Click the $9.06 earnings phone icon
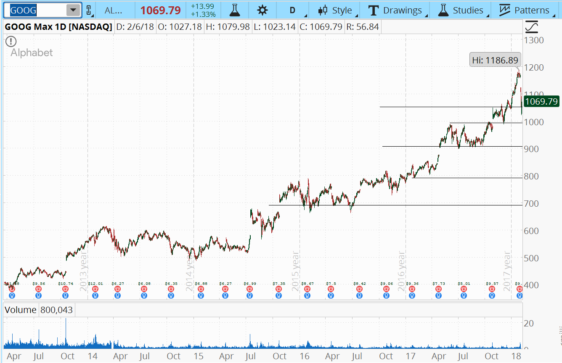This screenshot has height=363, width=562. point(386,289)
